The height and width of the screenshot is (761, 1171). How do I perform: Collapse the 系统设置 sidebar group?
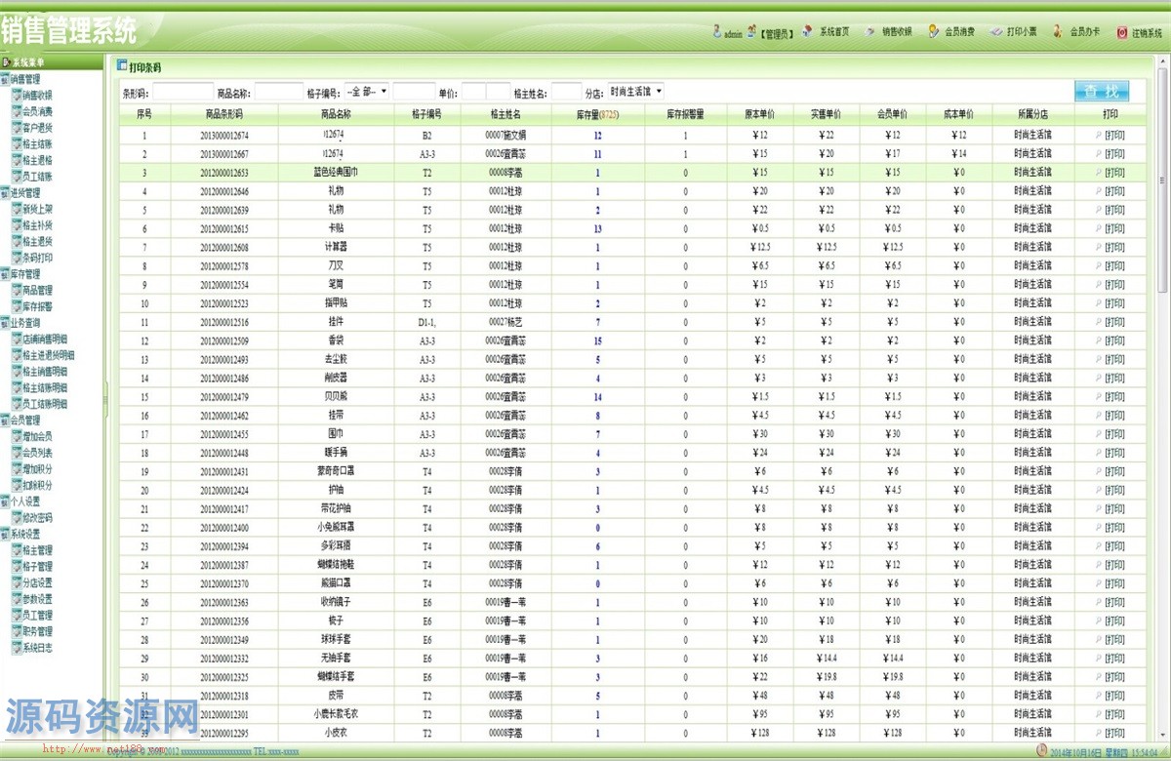(5, 534)
